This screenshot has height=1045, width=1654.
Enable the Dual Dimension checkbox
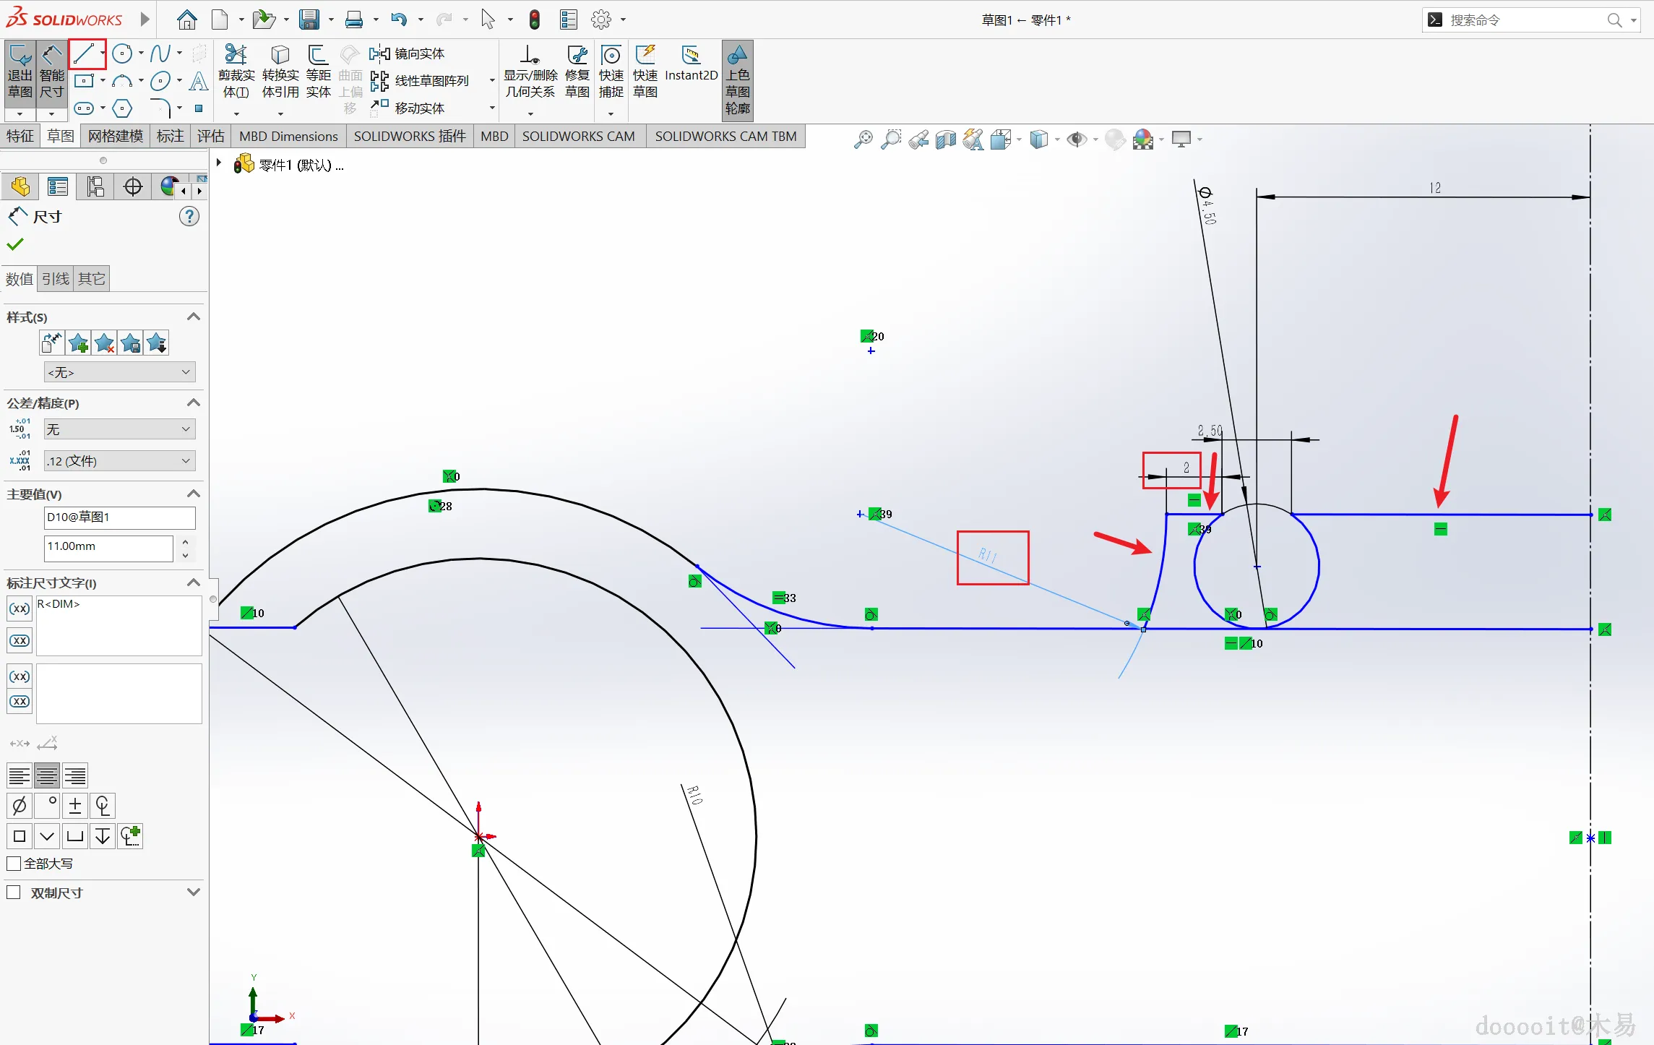[14, 893]
